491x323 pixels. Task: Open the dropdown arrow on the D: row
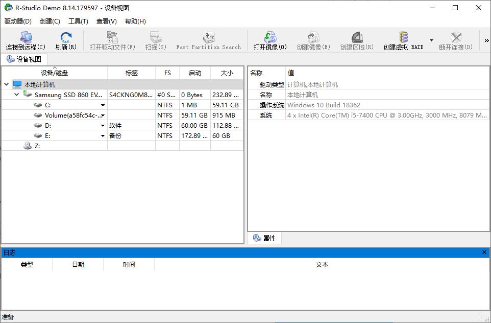tap(103, 126)
